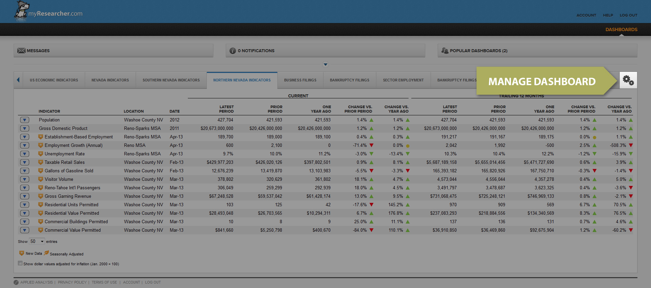Enable inflation-adjusted dollar values checkbox
The image size is (651, 288).
[x=20, y=263]
